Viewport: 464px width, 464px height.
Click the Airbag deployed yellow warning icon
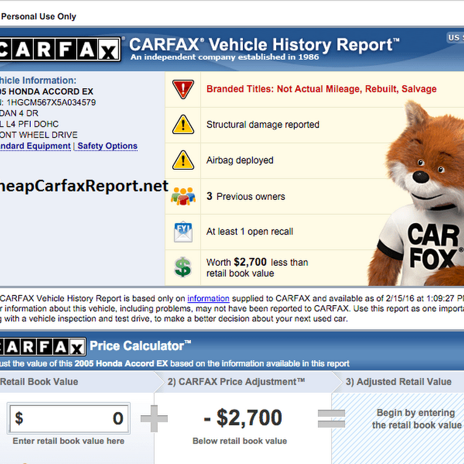[x=183, y=160]
